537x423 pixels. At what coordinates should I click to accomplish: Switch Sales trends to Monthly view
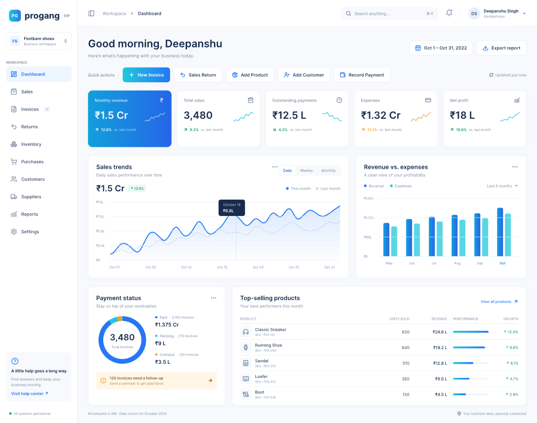coord(328,170)
